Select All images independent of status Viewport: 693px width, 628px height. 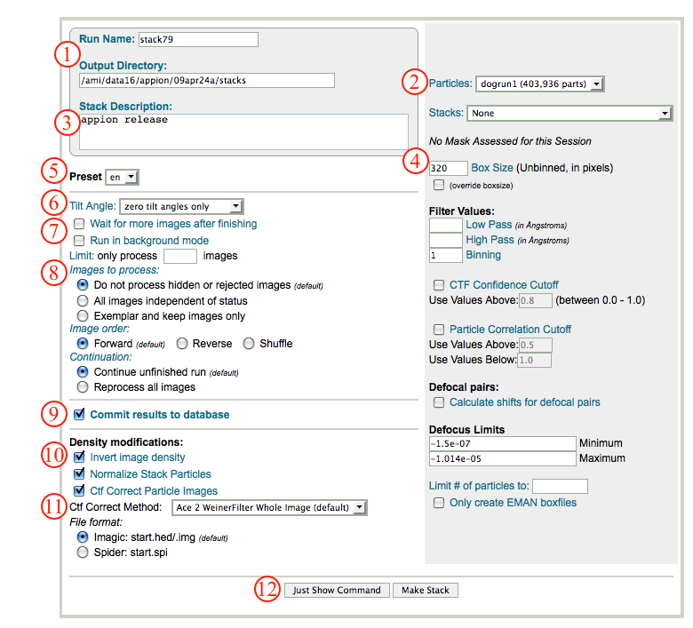(84, 301)
